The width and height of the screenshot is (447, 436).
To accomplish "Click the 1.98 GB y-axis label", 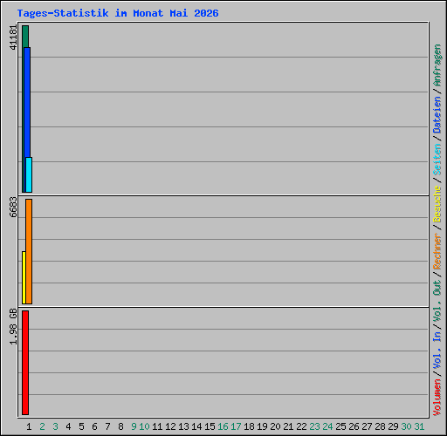I will [13, 327].
